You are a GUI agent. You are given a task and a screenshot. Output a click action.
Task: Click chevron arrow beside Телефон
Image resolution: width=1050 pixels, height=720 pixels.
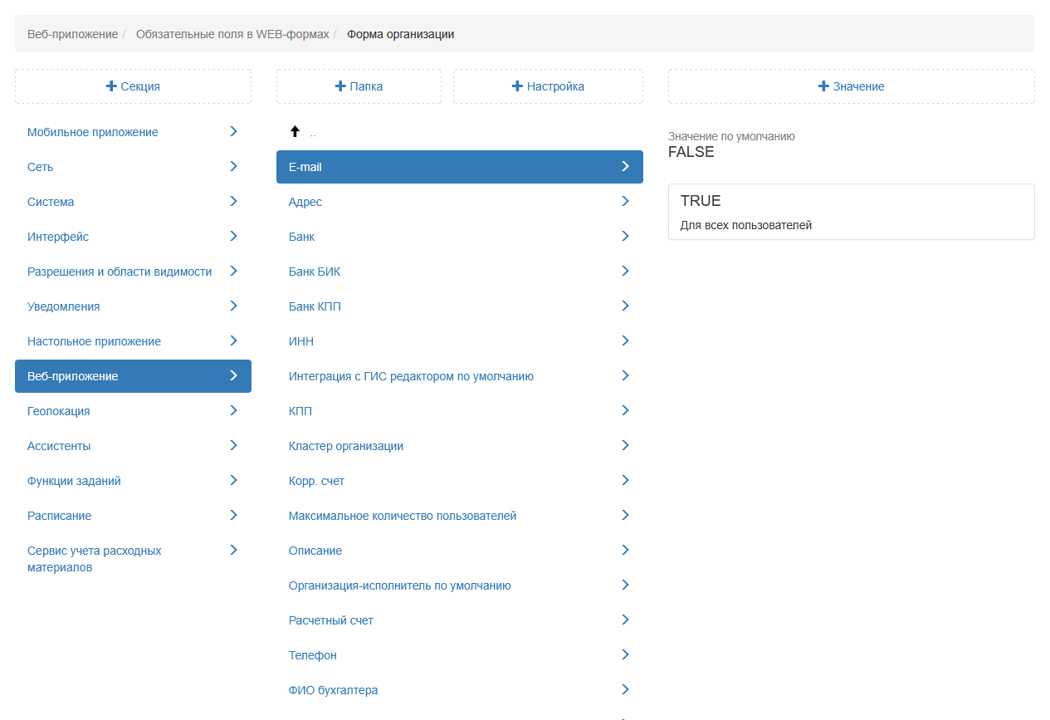tap(625, 654)
